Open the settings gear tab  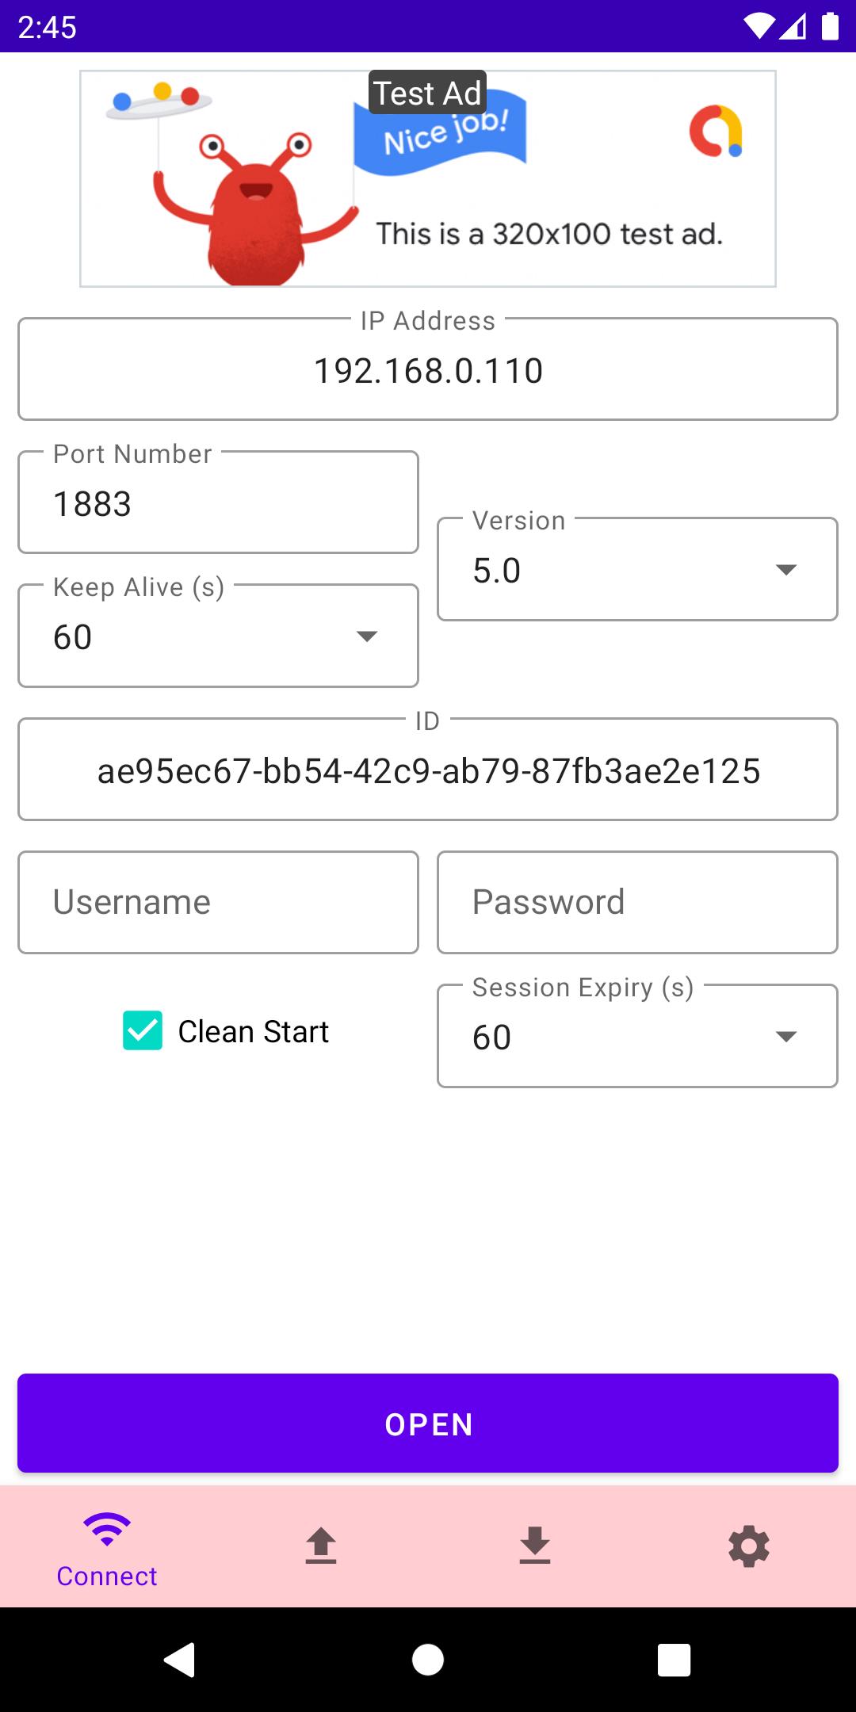pyautogui.click(x=749, y=1546)
